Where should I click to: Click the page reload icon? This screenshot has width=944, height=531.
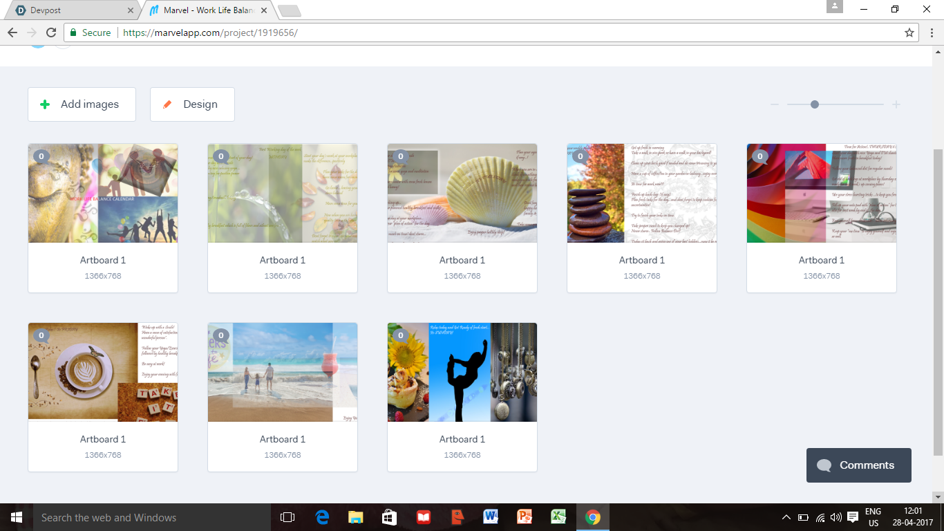coord(53,32)
